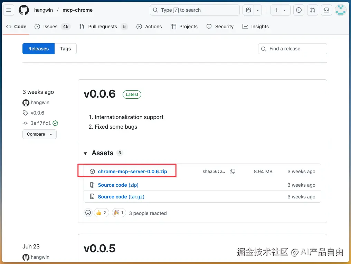Image resolution: width=351 pixels, height=264 pixels.
Task: Open the add reaction smiley button
Action: [x=88, y=213]
